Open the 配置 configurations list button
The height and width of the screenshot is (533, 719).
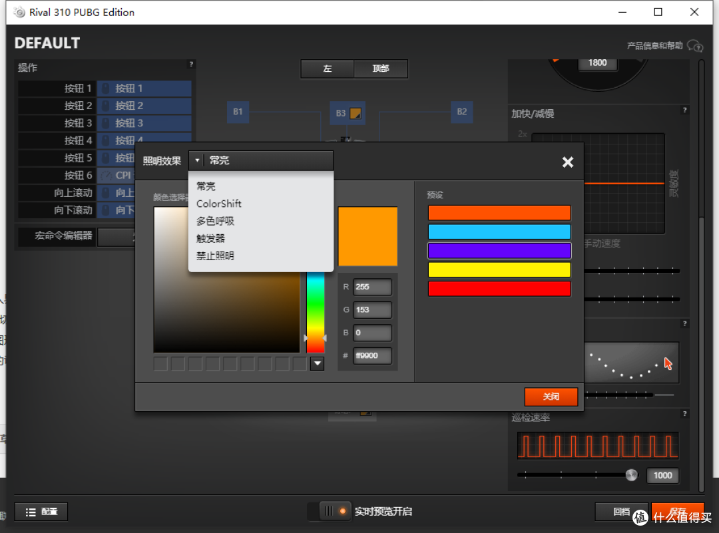[x=41, y=512]
